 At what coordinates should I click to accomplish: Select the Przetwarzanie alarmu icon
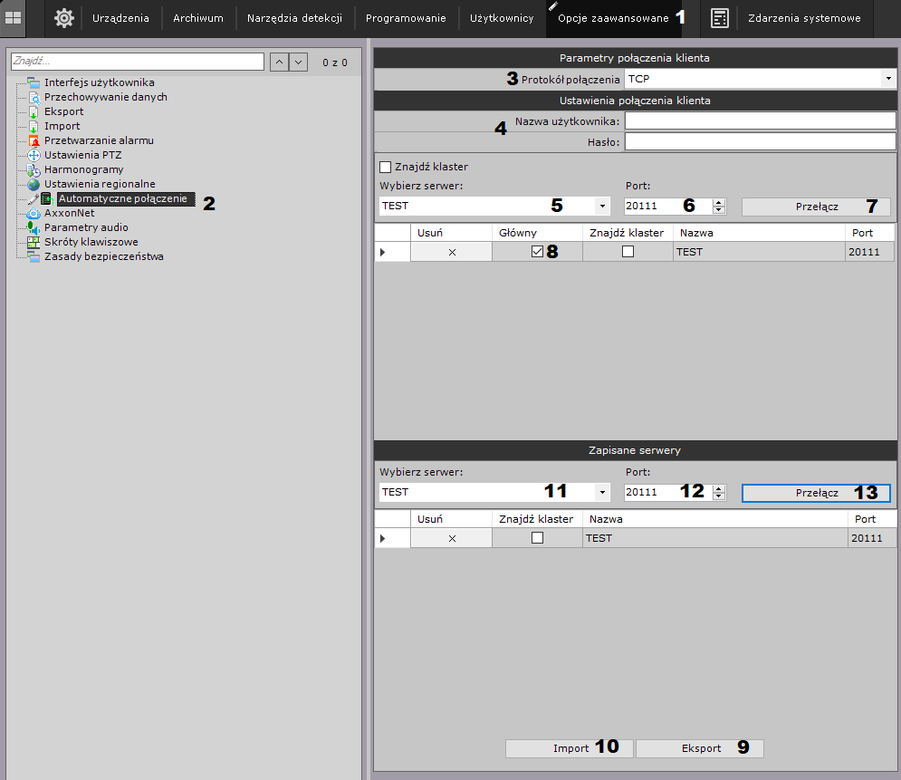[34, 140]
